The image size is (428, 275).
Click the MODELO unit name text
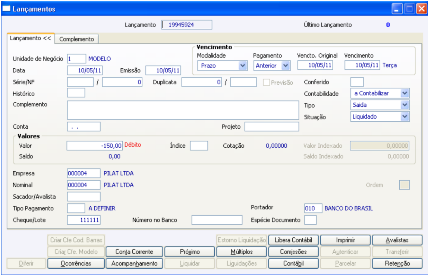tap(100, 59)
